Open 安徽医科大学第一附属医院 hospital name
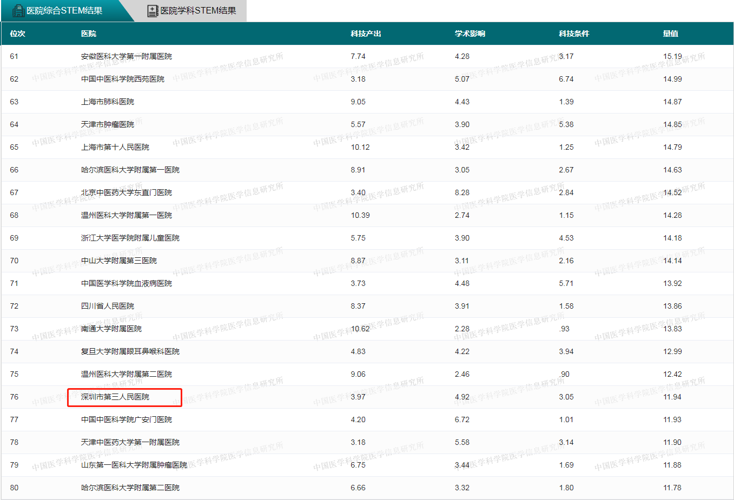Image resolution: width=734 pixels, height=500 pixels. pos(127,56)
